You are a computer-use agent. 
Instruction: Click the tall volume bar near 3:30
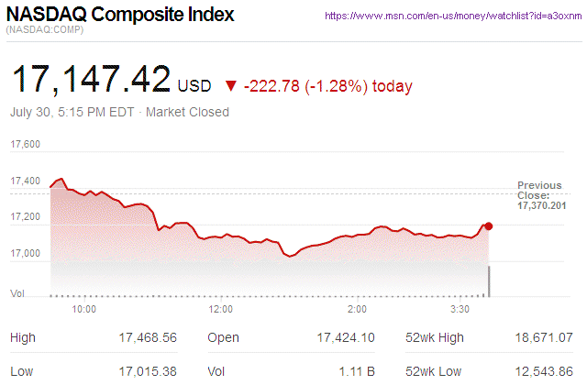click(x=488, y=280)
